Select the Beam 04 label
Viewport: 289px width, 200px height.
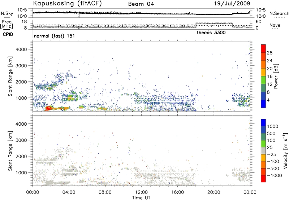pyautogui.click(x=141, y=4)
